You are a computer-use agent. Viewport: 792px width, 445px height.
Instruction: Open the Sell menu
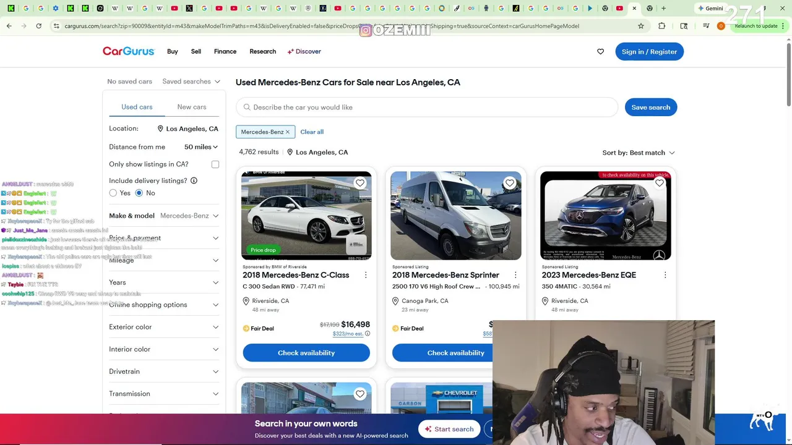click(x=196, y=51)
